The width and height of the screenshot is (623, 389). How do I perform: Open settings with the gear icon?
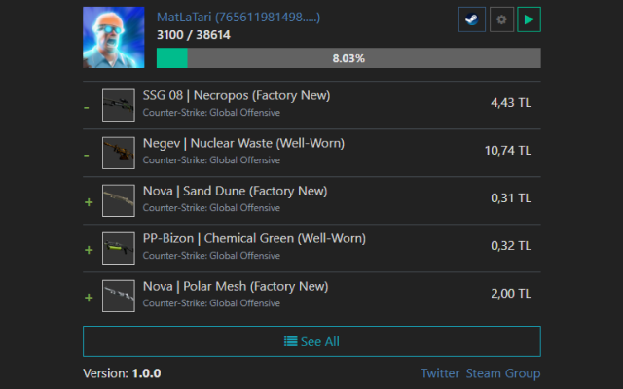501,19
